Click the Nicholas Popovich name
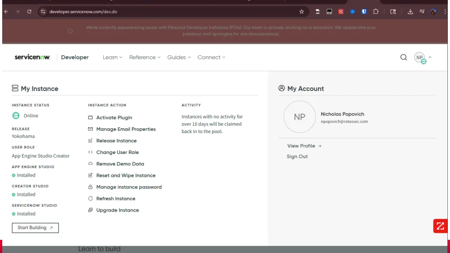450x253 pixels. pyautogui.click(x=342, y=114)
